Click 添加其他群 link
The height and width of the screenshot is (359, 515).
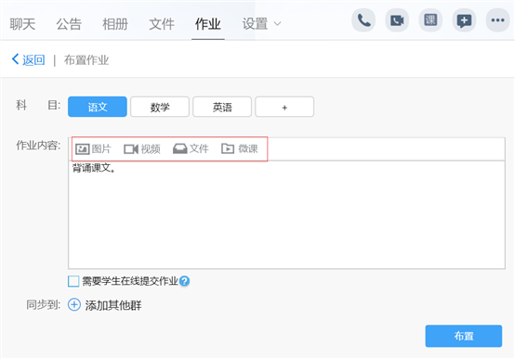click(113, 305)
